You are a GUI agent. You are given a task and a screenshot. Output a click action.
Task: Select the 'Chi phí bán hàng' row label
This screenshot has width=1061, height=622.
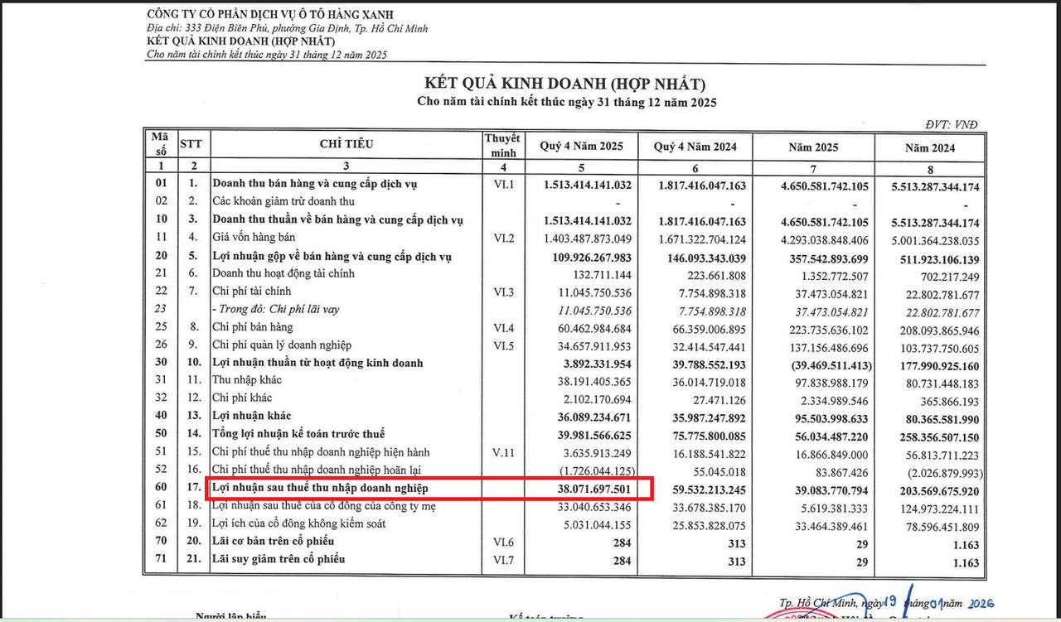point(253,327)
